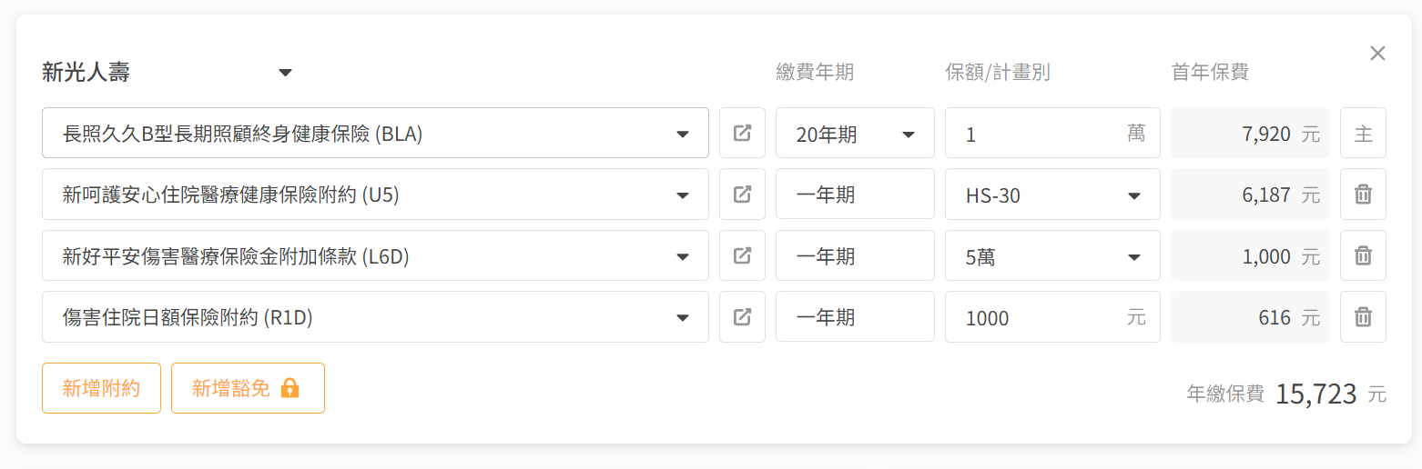Viewport: 1422px width, 469px height.
Task: Focus the 1000 元 daily amount field
Action: tap(1052, 317)
